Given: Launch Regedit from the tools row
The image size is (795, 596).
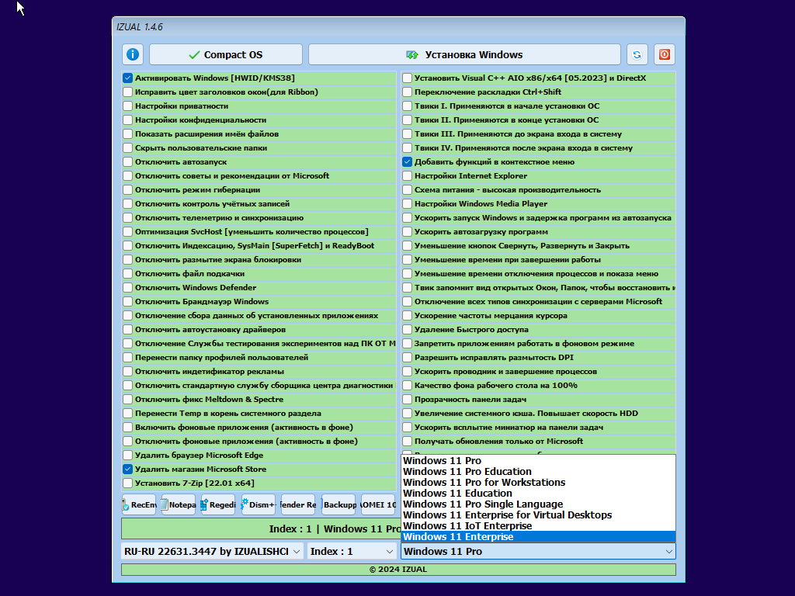Looking at the screenshot, I should [x=218, y=504].
